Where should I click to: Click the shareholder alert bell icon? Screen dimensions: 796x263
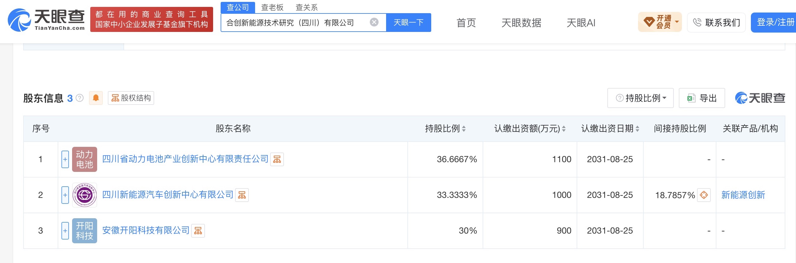point(96,98)
